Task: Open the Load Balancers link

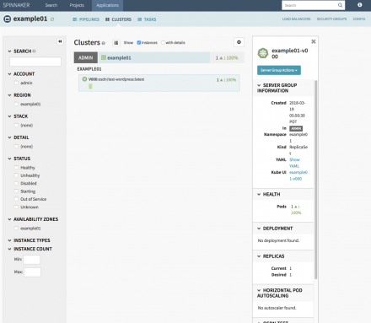Action: pyautogui.click(x=296, y=19)
